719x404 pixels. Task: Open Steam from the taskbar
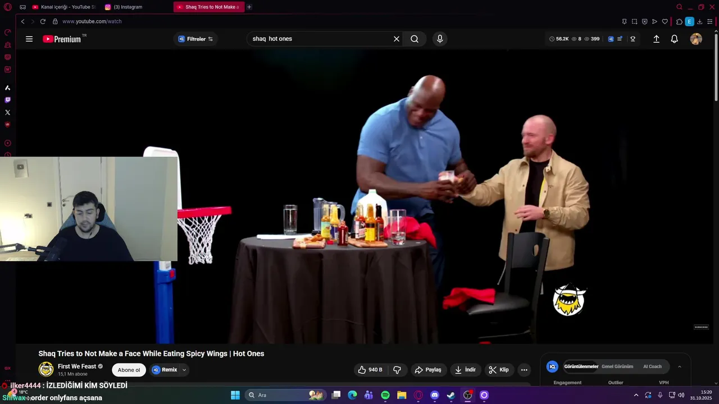click(x=450, y=395)
